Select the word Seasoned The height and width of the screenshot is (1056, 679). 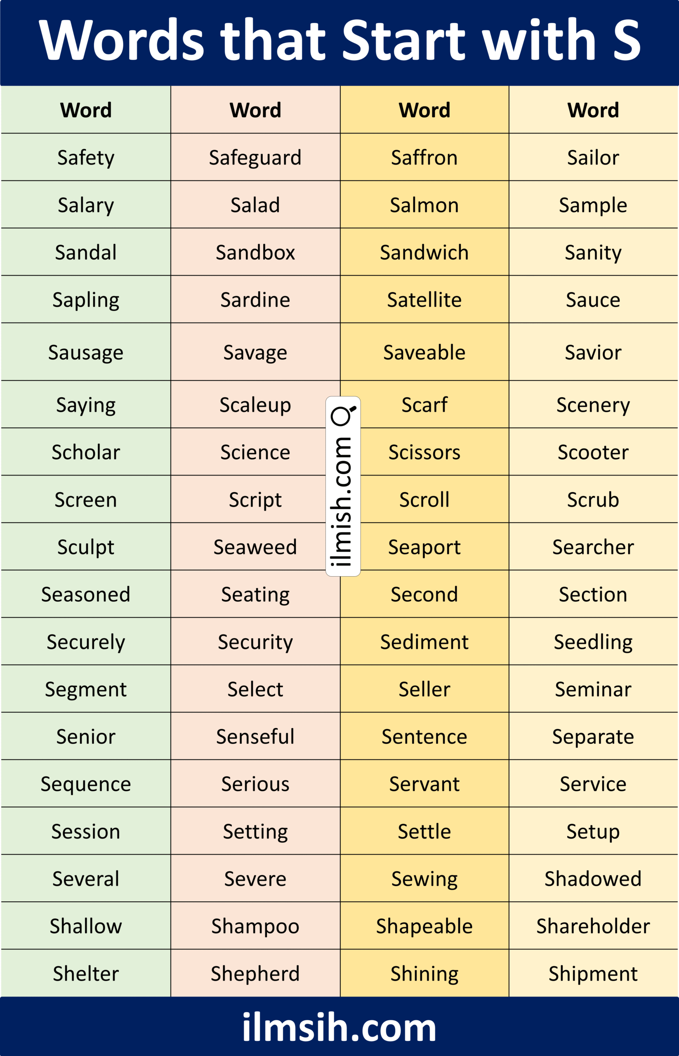[86, 594]
